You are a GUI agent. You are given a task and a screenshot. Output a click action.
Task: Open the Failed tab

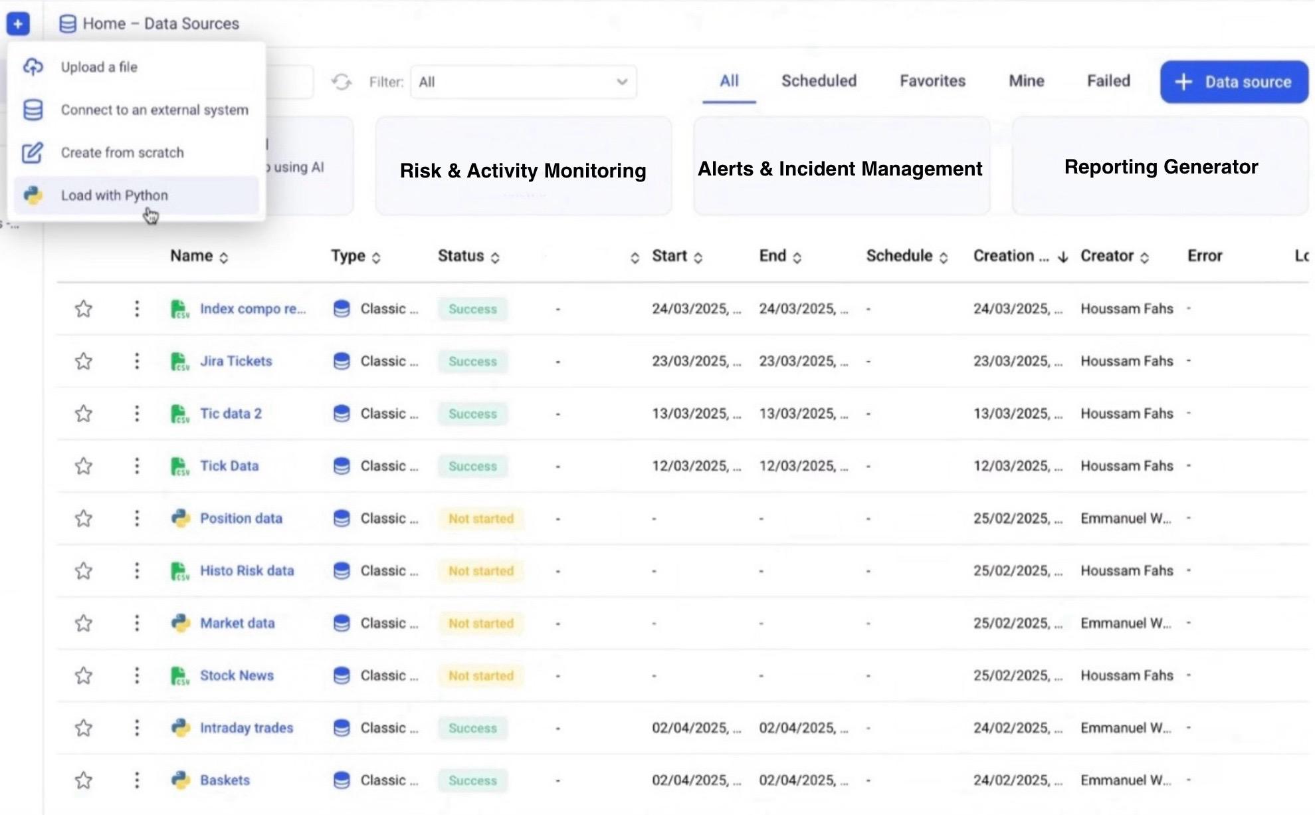1108,81
